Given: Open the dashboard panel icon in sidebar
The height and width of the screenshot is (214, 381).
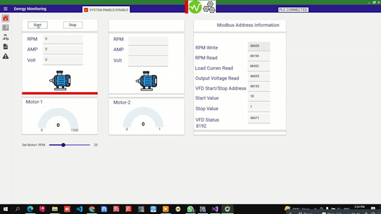Looking at the screenshot, I should click(x=6, y=27).
